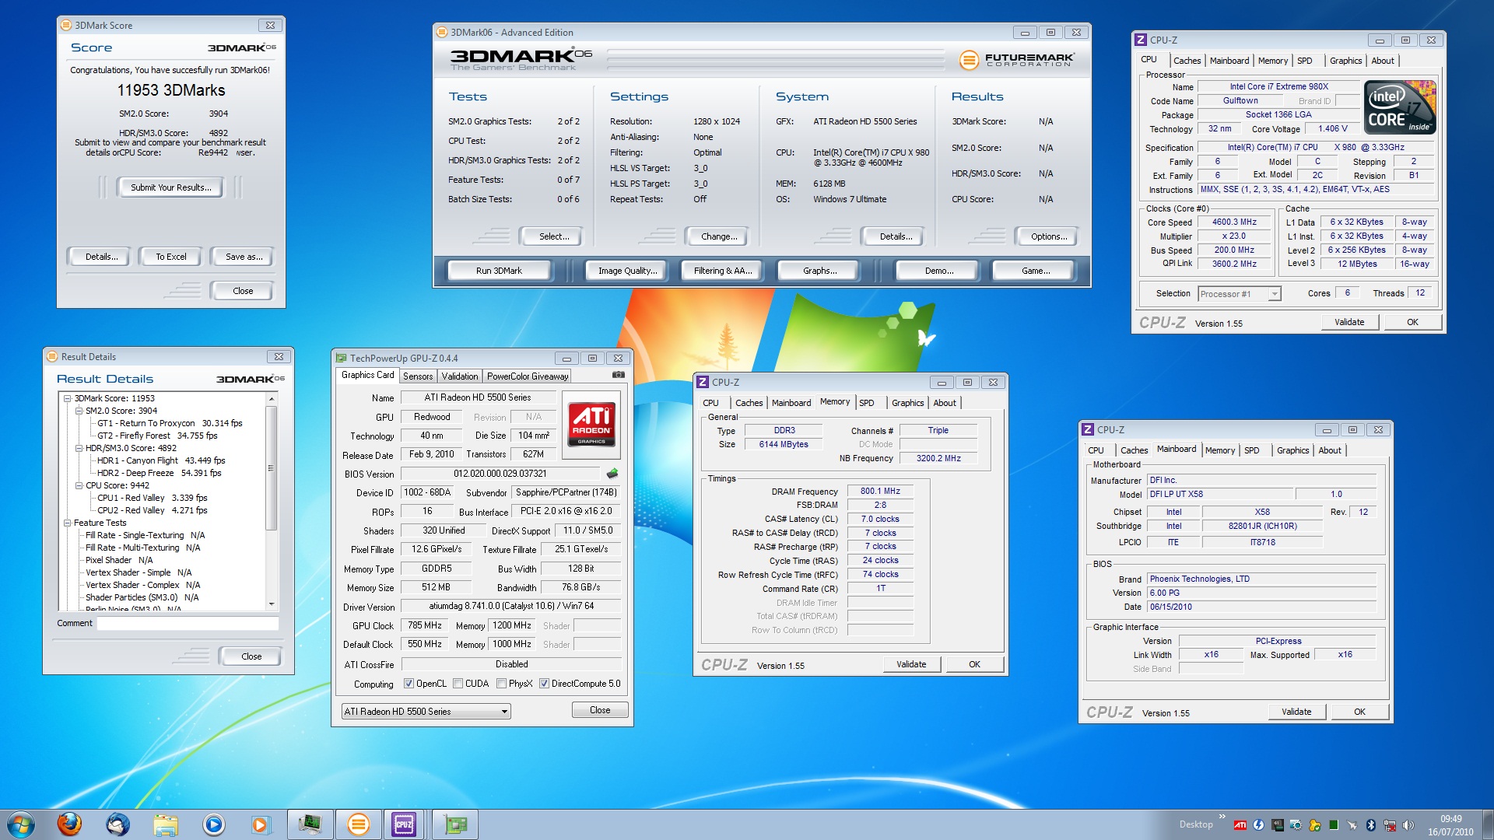This screenshot has height=840, width=1494.
Task: Enable the CUDA checkbox
Action: point(458,684)
